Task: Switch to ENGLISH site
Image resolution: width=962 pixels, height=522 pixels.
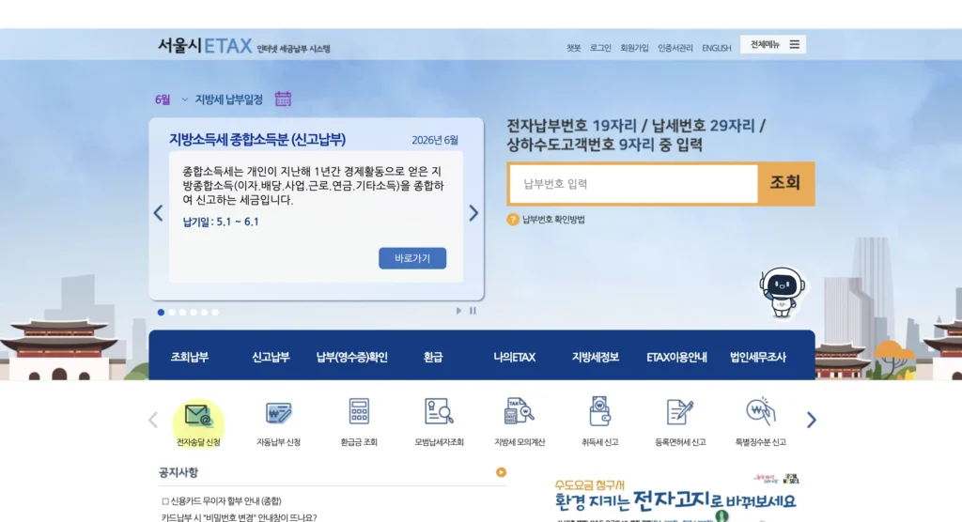Action: pyautogui.click(x=717, y=48)
